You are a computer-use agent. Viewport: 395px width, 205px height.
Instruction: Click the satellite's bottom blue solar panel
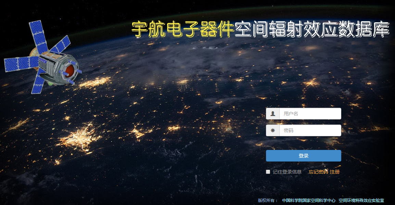click(39, 84)
